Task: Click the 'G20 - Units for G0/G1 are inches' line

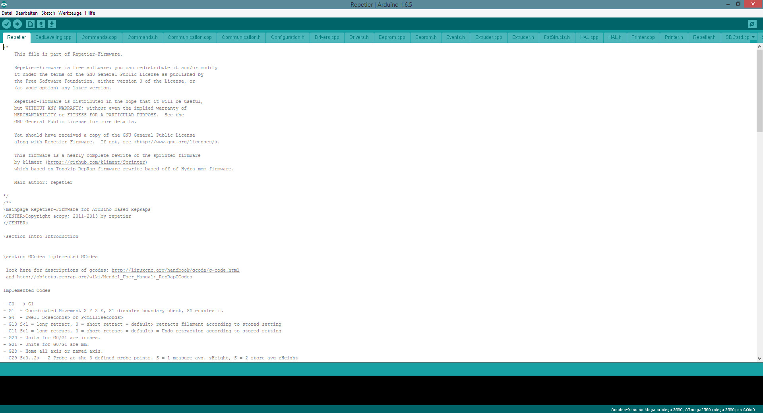Action: [52, 338]
